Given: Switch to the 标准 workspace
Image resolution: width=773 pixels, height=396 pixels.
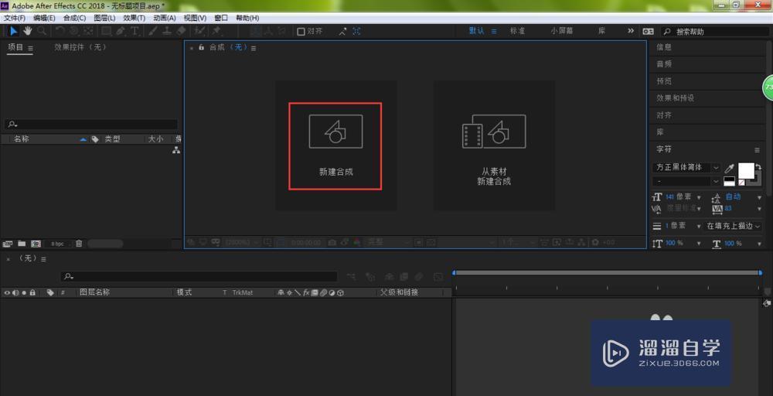Looking at the screenshot, I should click(518, 31).
